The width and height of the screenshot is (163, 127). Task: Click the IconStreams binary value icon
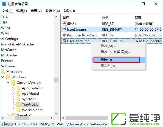click(64, 30)
